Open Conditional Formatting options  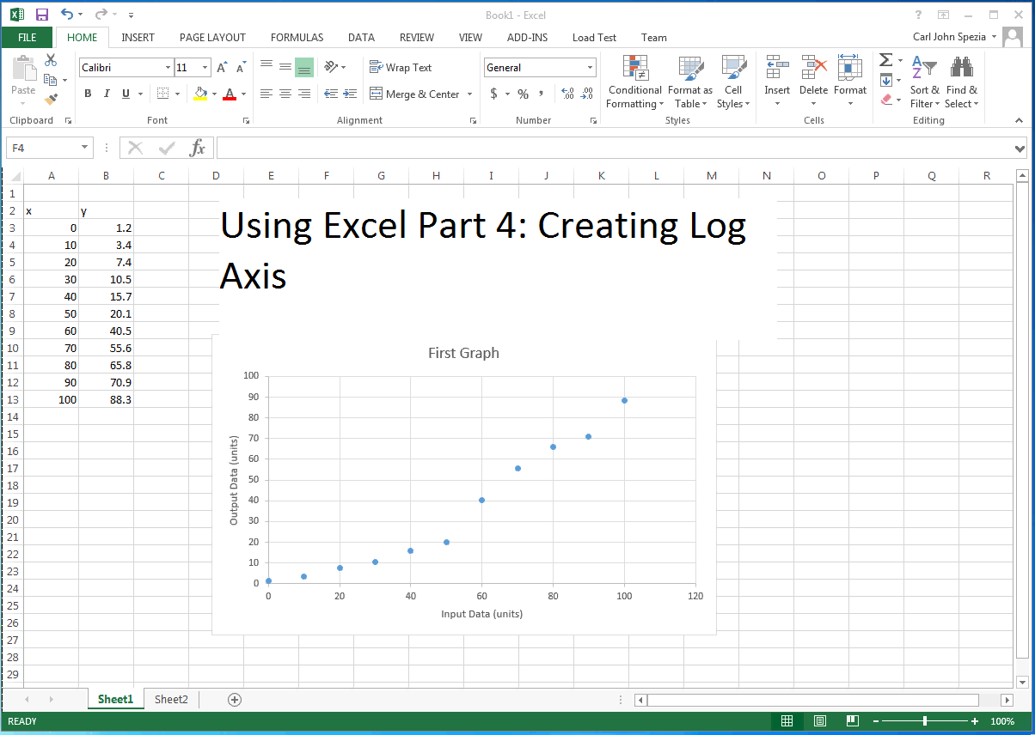(x=634, y=82)
